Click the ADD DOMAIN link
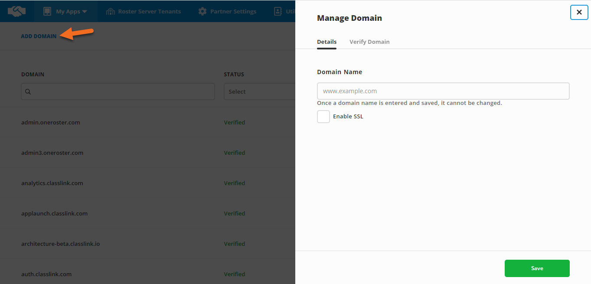 (39, 36)
